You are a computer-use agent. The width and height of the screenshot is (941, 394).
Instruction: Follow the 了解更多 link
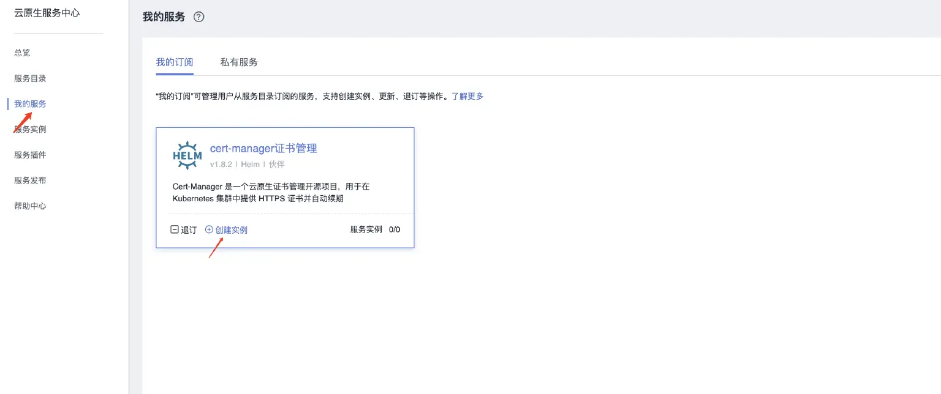(467, 97)
